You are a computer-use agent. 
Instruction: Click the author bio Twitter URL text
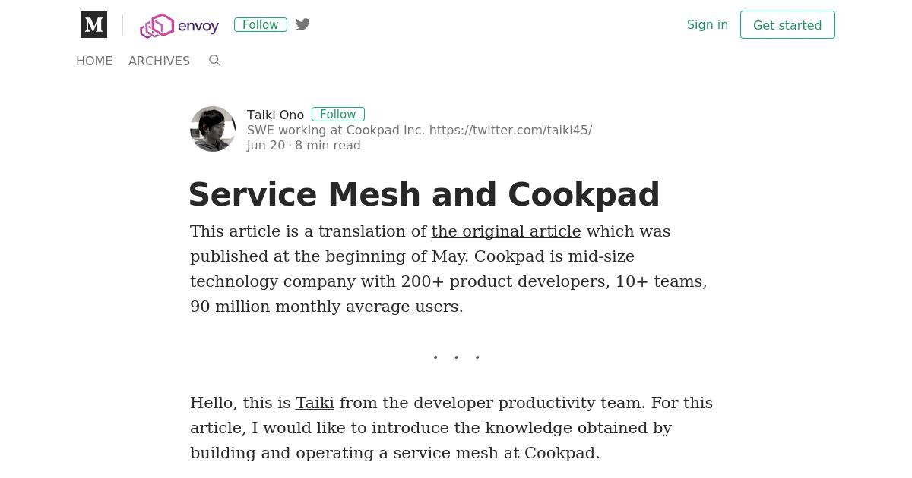(511, 130)
